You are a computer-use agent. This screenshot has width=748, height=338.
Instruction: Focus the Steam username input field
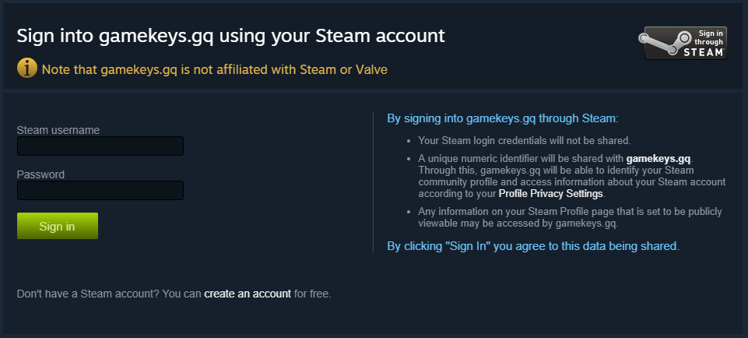coord(100,146)
